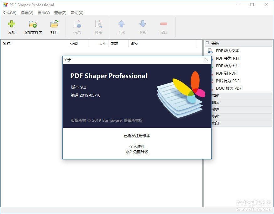274x214 pixels.
Task: Expand the 提取 section
Action: 242,96
